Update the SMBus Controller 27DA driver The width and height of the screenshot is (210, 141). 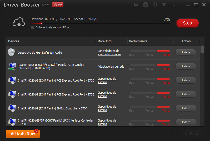(x=186, y=108)
